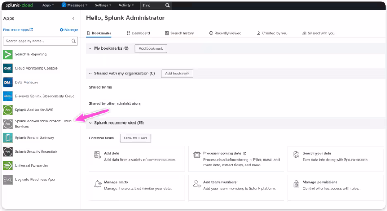
Task: Open the Messages dropdown menu
Action: [74, 5]
